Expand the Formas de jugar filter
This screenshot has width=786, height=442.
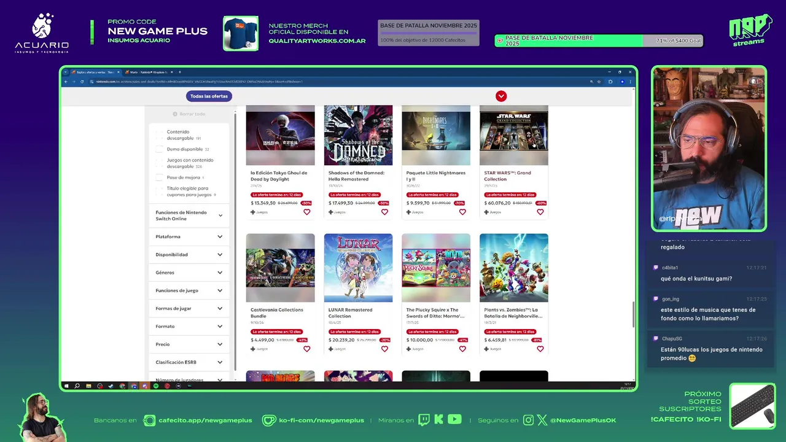coord(189,308)
